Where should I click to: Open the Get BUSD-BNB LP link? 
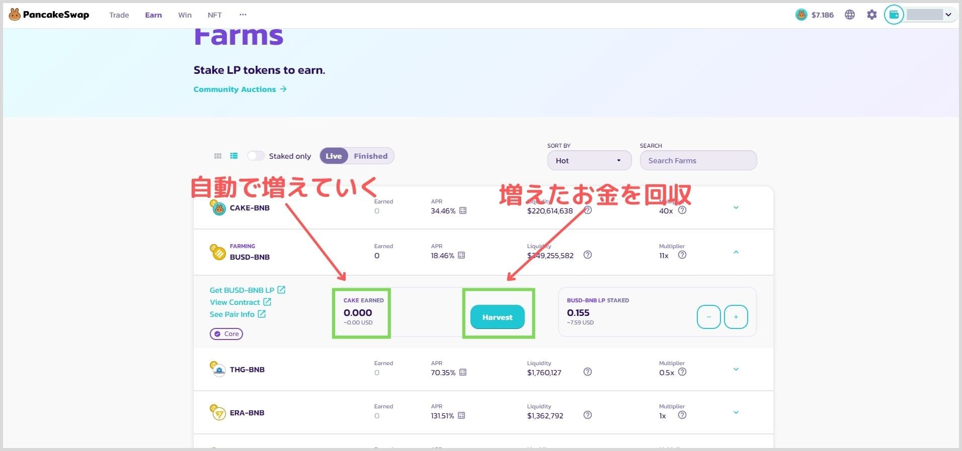coord(248,290)
